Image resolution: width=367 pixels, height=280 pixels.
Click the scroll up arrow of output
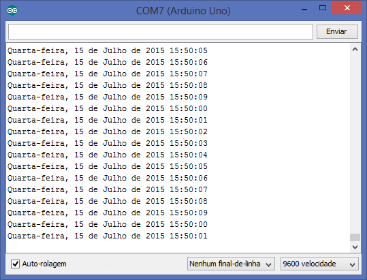(x=355, y=49)
